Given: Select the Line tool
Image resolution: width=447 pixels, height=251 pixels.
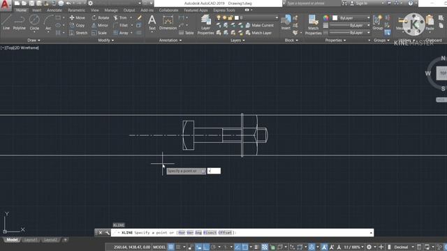Looking at the screenshot, I should [x=6, y=22].
